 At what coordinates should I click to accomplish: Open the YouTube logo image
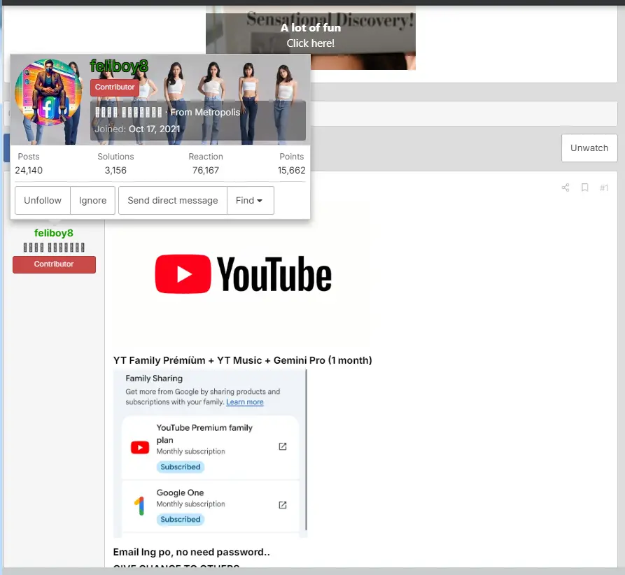tap(243, 274)
